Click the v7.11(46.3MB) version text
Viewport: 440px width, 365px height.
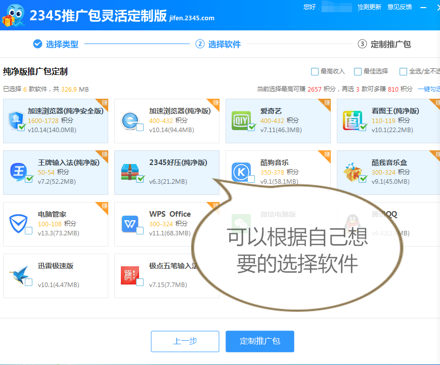click(281, 130)
